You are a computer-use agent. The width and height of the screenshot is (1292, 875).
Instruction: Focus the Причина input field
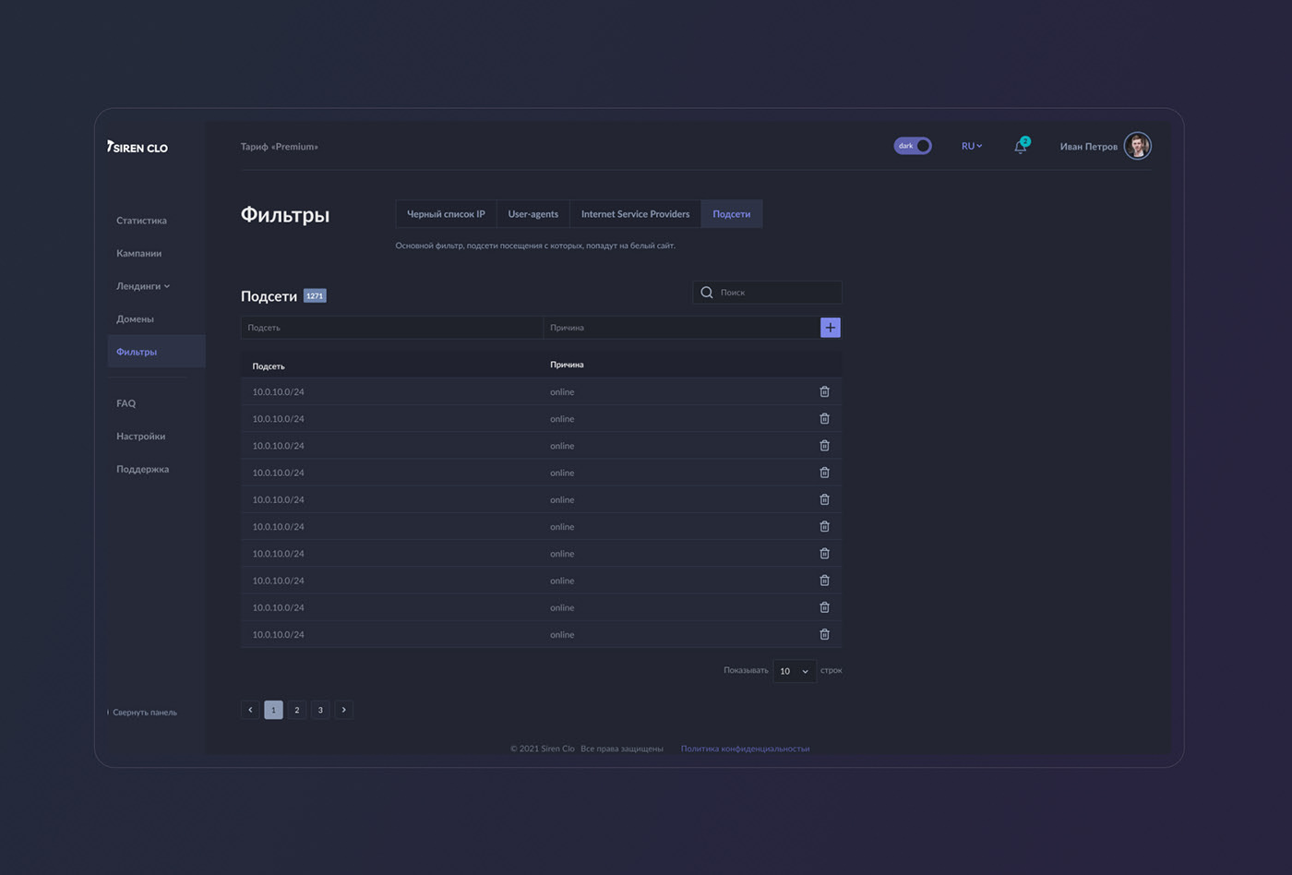(682, 328)
